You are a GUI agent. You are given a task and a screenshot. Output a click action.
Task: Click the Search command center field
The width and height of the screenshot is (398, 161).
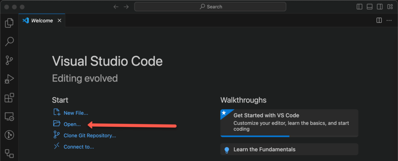click(210, 7)
